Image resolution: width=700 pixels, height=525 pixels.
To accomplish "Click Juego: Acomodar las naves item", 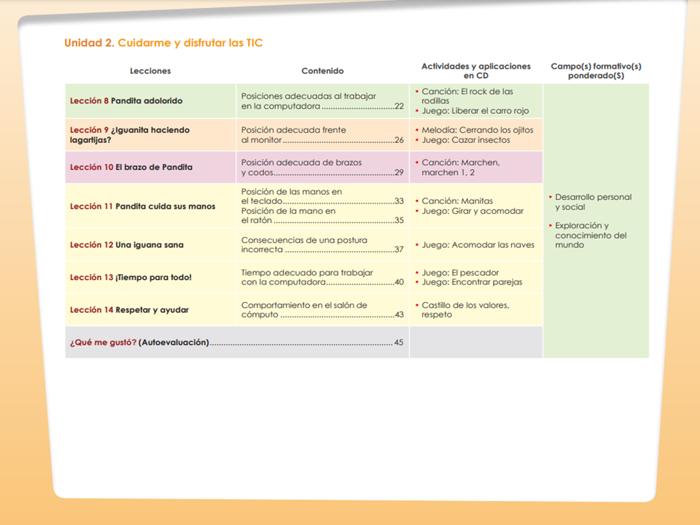I will pyautogui.click(x=475, y=245).
